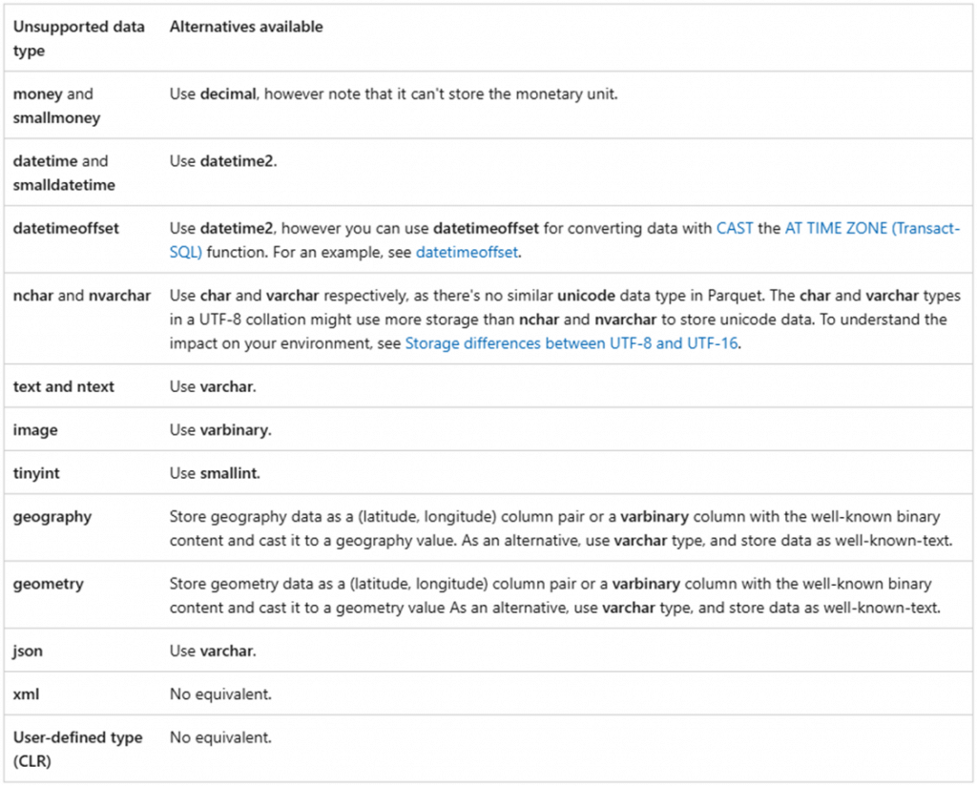Click the "text and ntext" row label
Screen dimensions: 977x786
(63, 386)
